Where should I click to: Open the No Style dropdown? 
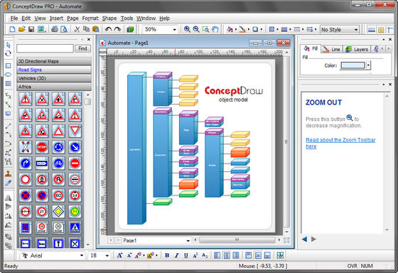340,30
